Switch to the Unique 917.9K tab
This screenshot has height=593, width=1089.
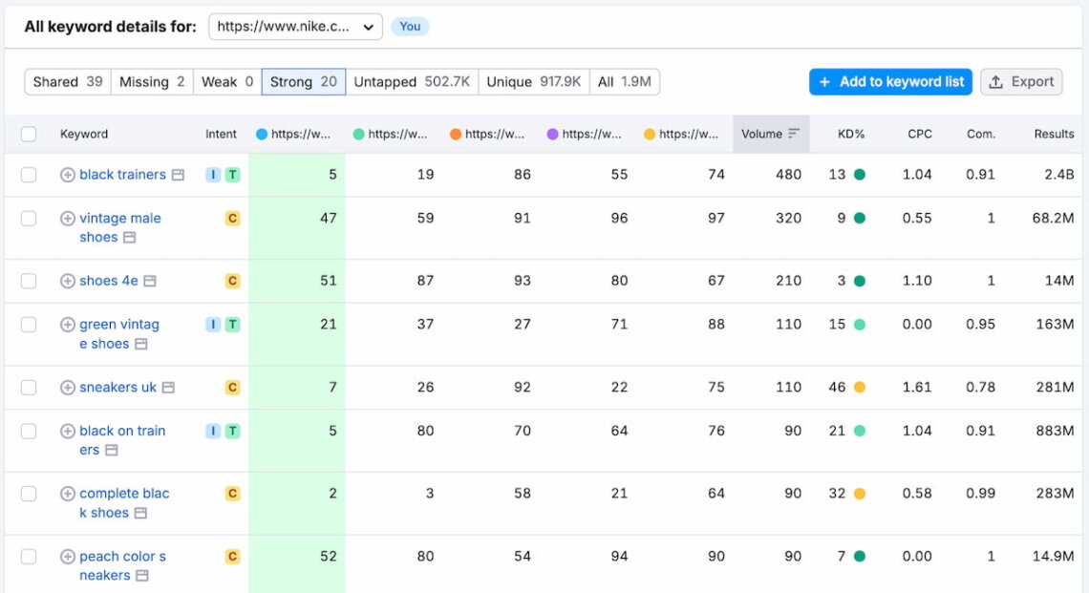pyautogui.click(x=533, y=82)
